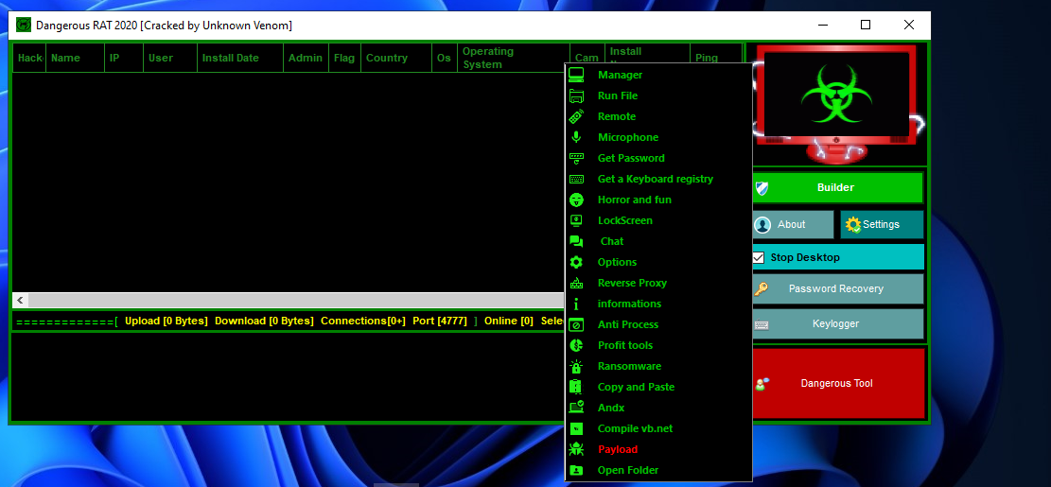
Task: Click the folder icon beside Open Folder
Action: click(x=576, y=470)
